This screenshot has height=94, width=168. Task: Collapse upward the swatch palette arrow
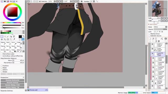(23, 31)
